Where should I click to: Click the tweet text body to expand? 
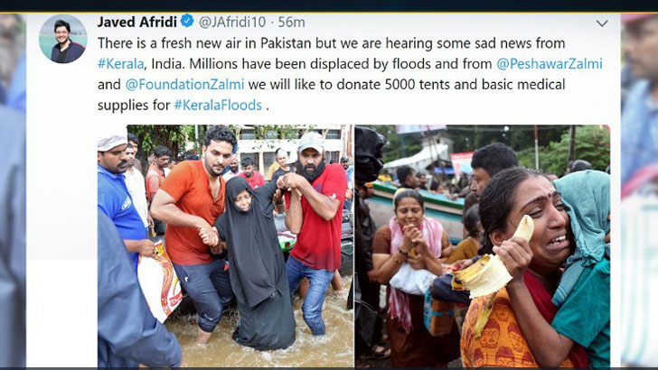350,74
